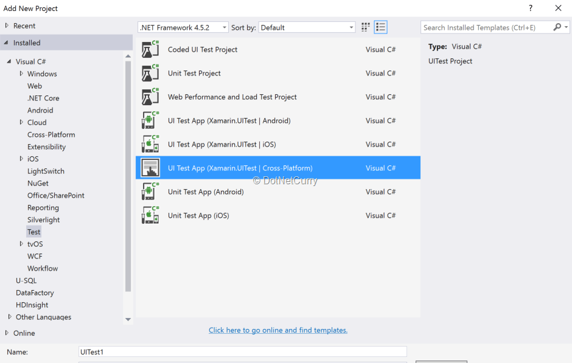Click the tree scrollbar down arrow

click(128, 319)
